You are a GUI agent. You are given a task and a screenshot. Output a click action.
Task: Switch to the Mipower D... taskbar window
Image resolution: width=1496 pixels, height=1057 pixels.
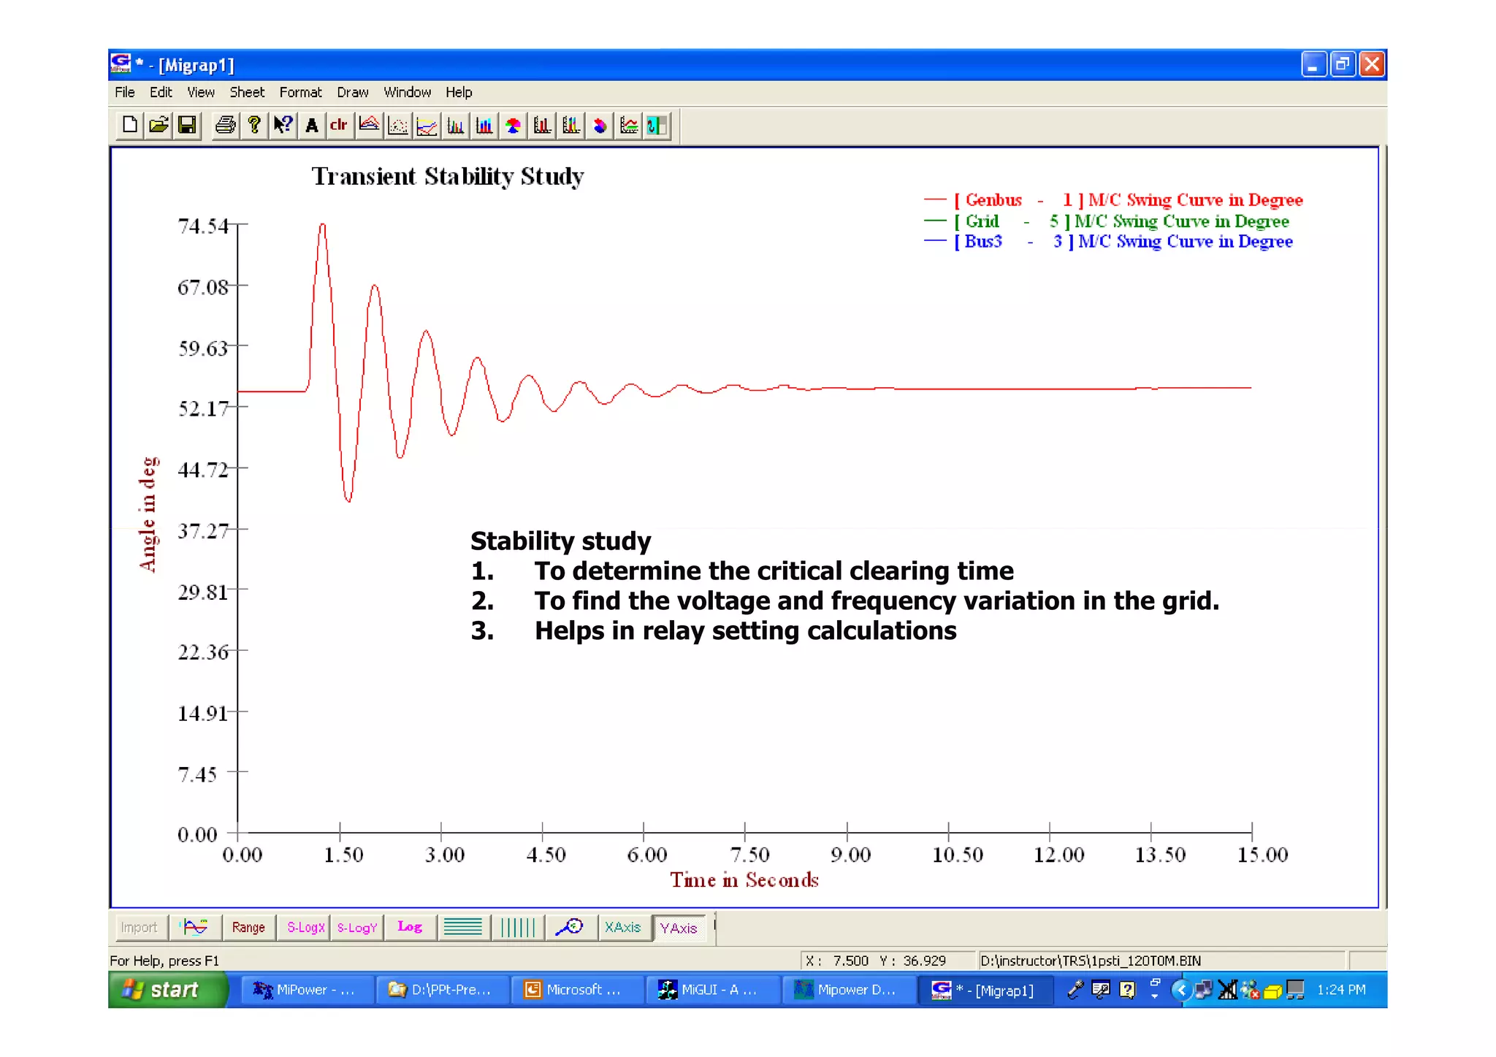848,990
